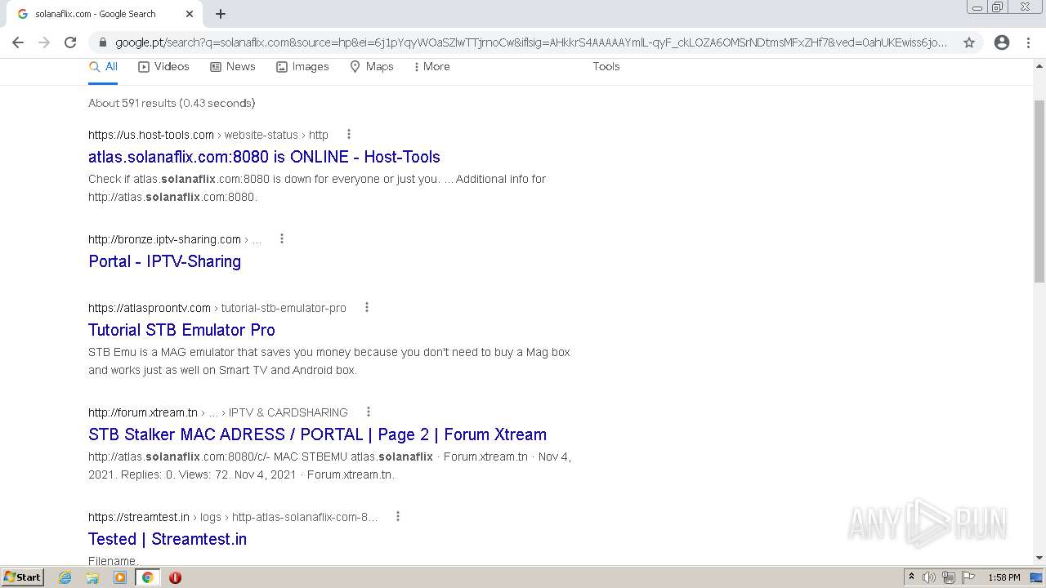1046x588 pixels.
Task: Click the 1:58 PM taskbar clock
Action: tap(1004, 577)
